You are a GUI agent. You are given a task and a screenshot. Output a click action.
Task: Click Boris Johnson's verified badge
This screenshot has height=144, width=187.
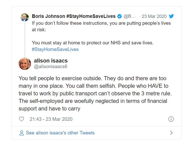[x=120, y=16]
